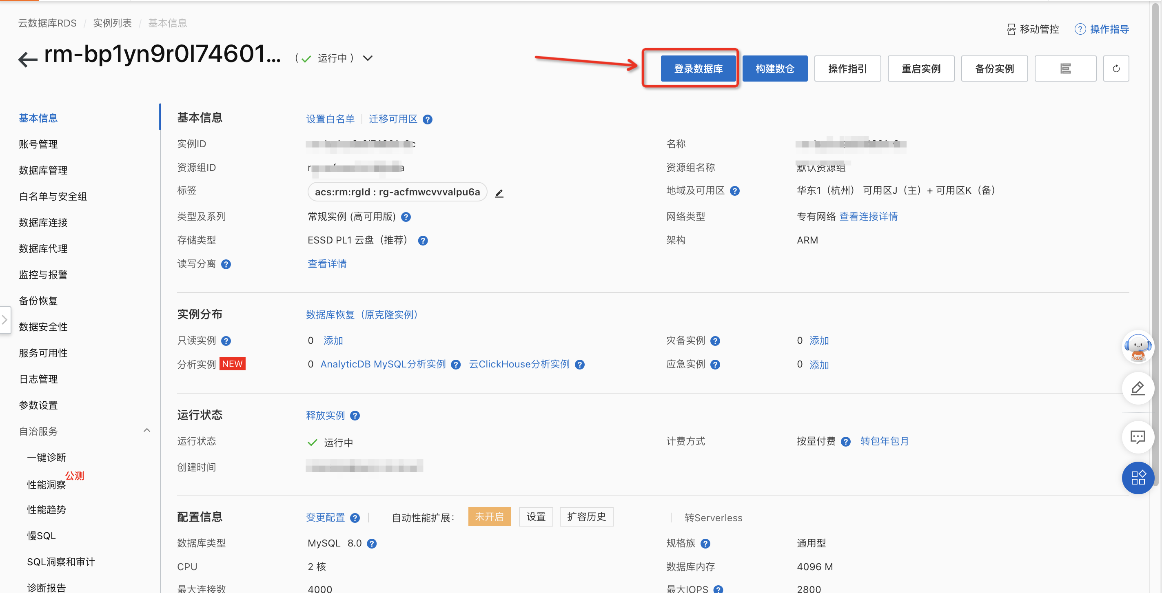The width and height of the screenshot is (1162, 593).
Task: Select 白名单与安全组 in the sidebar
Action: point(53,196)
